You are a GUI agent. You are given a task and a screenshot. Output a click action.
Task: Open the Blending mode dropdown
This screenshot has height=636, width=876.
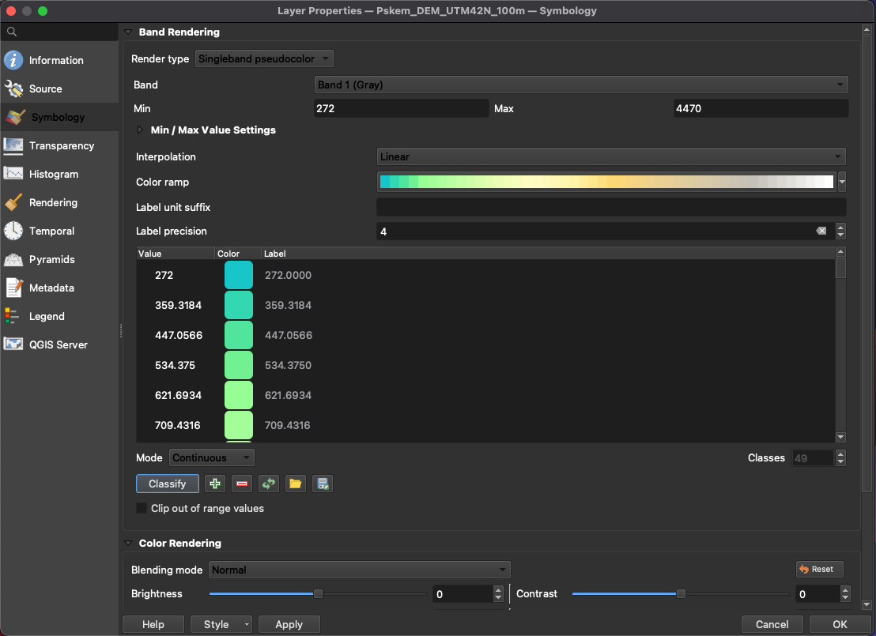(360, 570)
